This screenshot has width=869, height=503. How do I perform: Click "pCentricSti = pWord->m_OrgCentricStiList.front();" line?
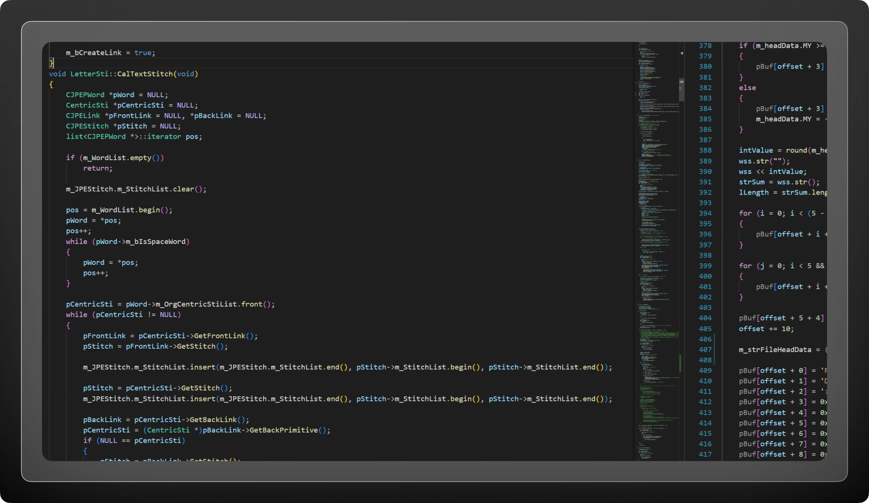pyautogui.click(x=170, y=304)
